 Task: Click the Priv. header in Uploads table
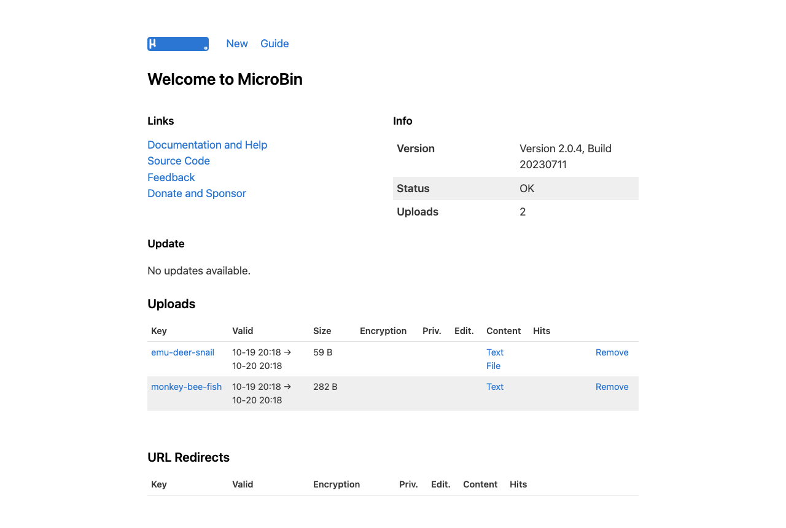(x=432, y=331)
